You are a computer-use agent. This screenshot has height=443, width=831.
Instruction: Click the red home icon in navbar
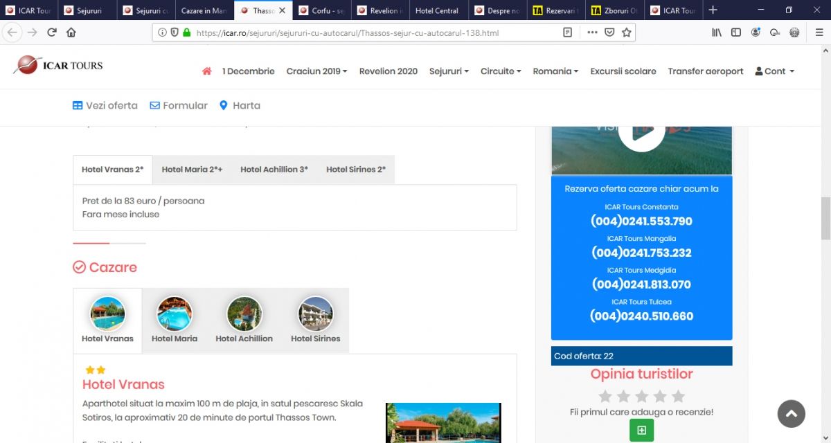(206, 71)
